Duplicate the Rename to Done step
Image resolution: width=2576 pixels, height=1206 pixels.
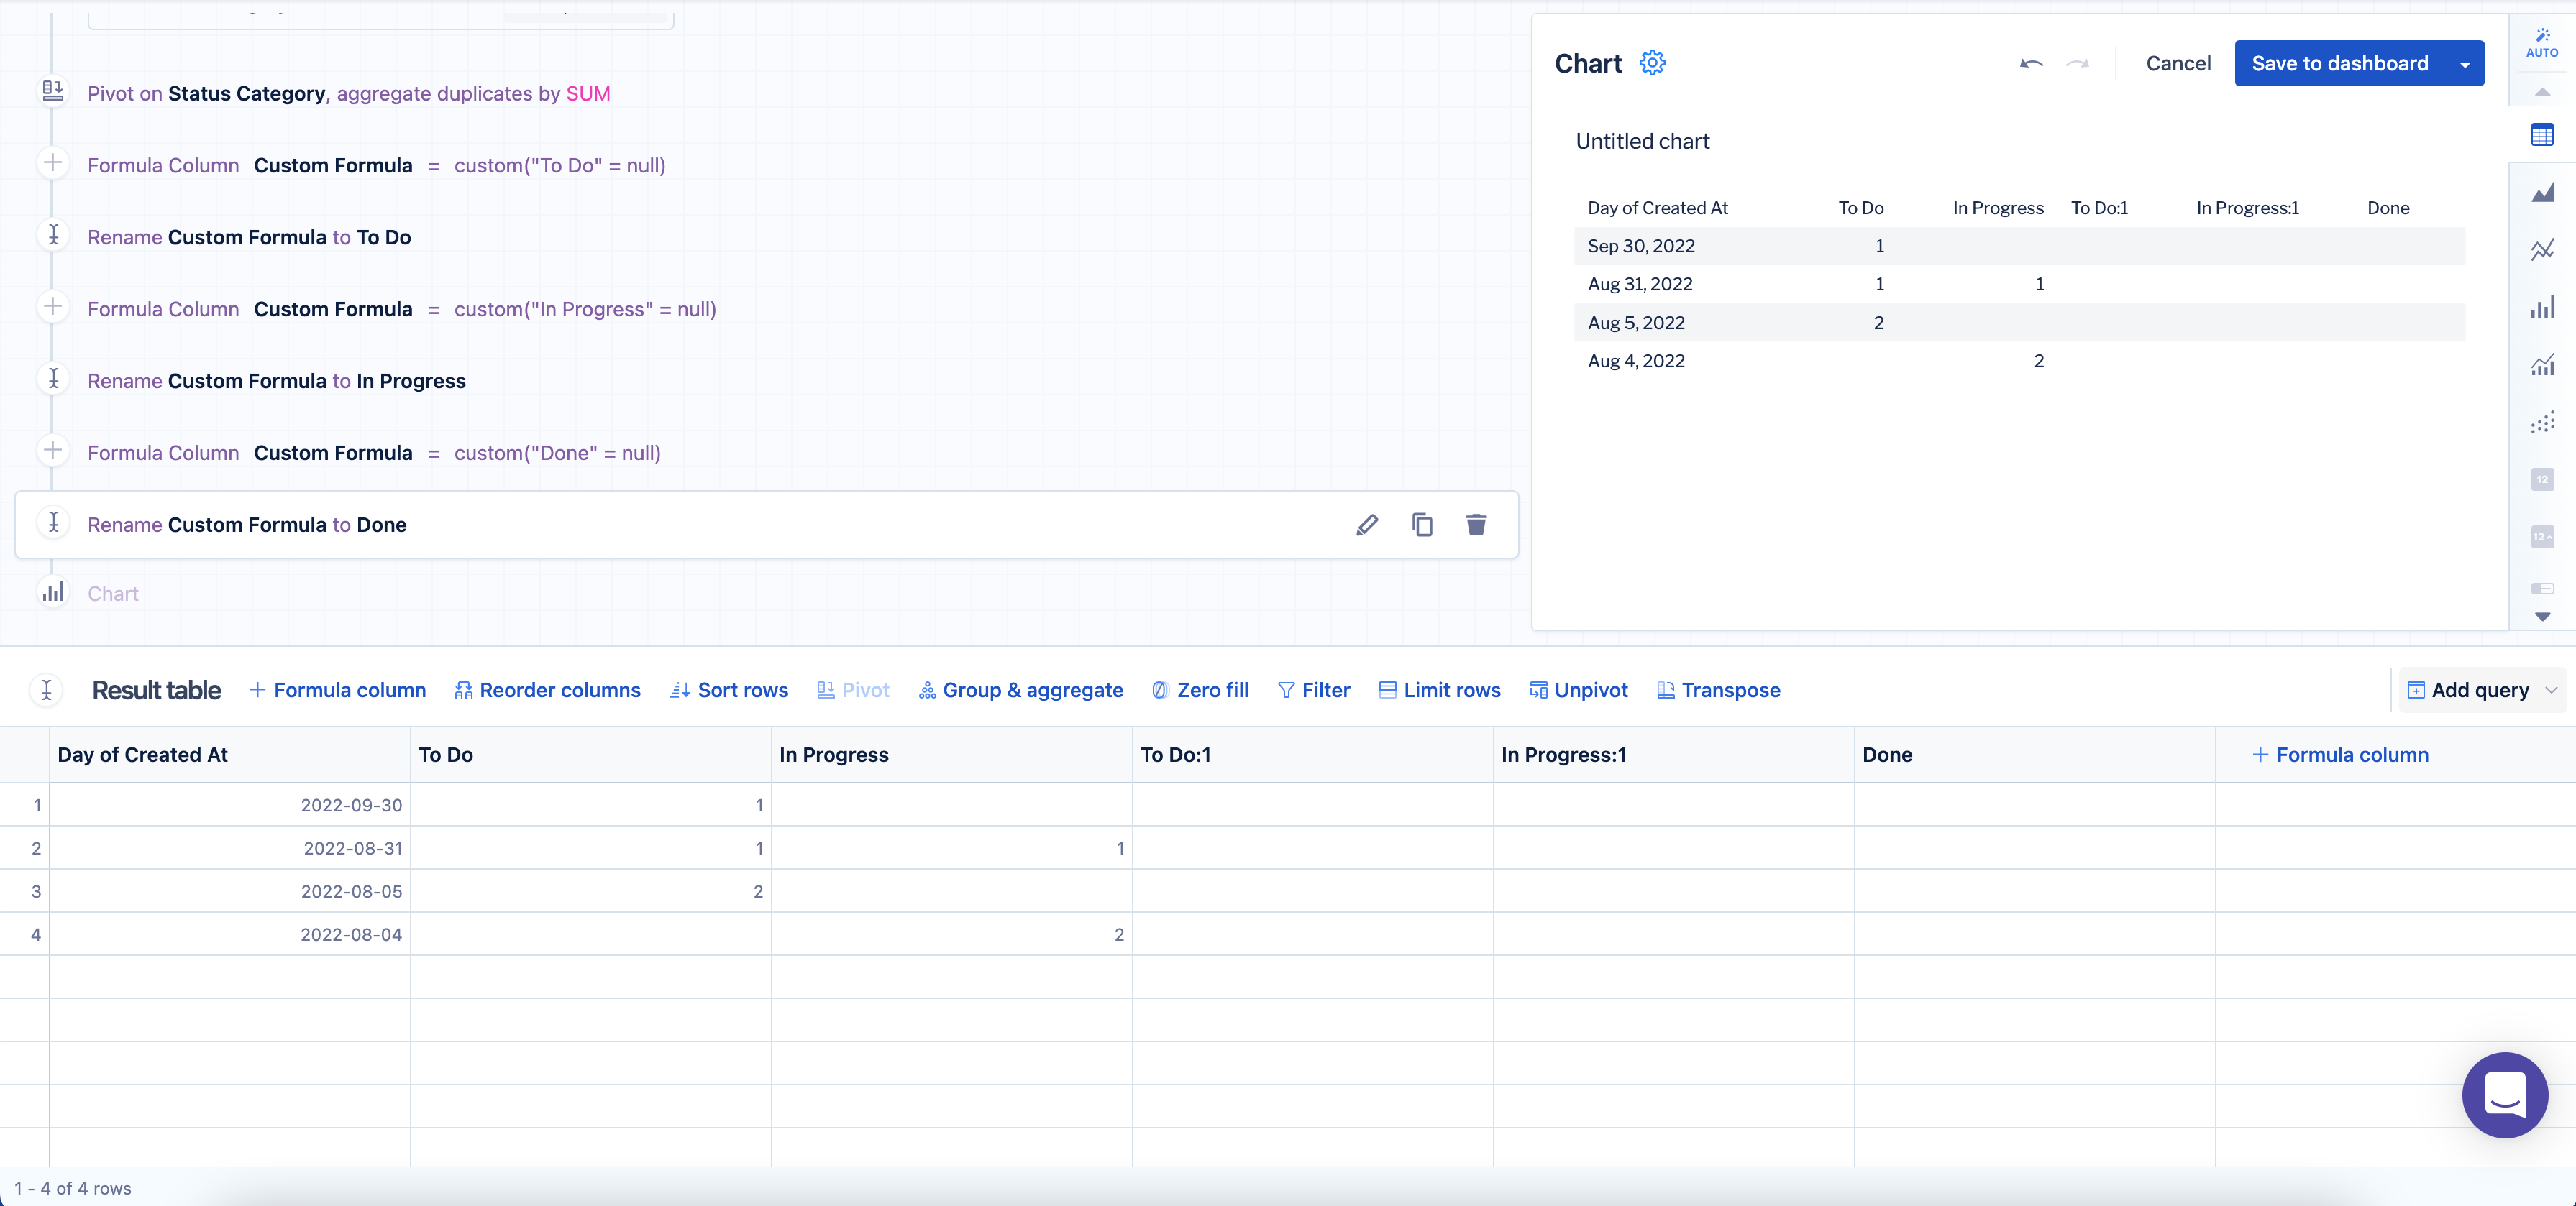pos(1422,525)
